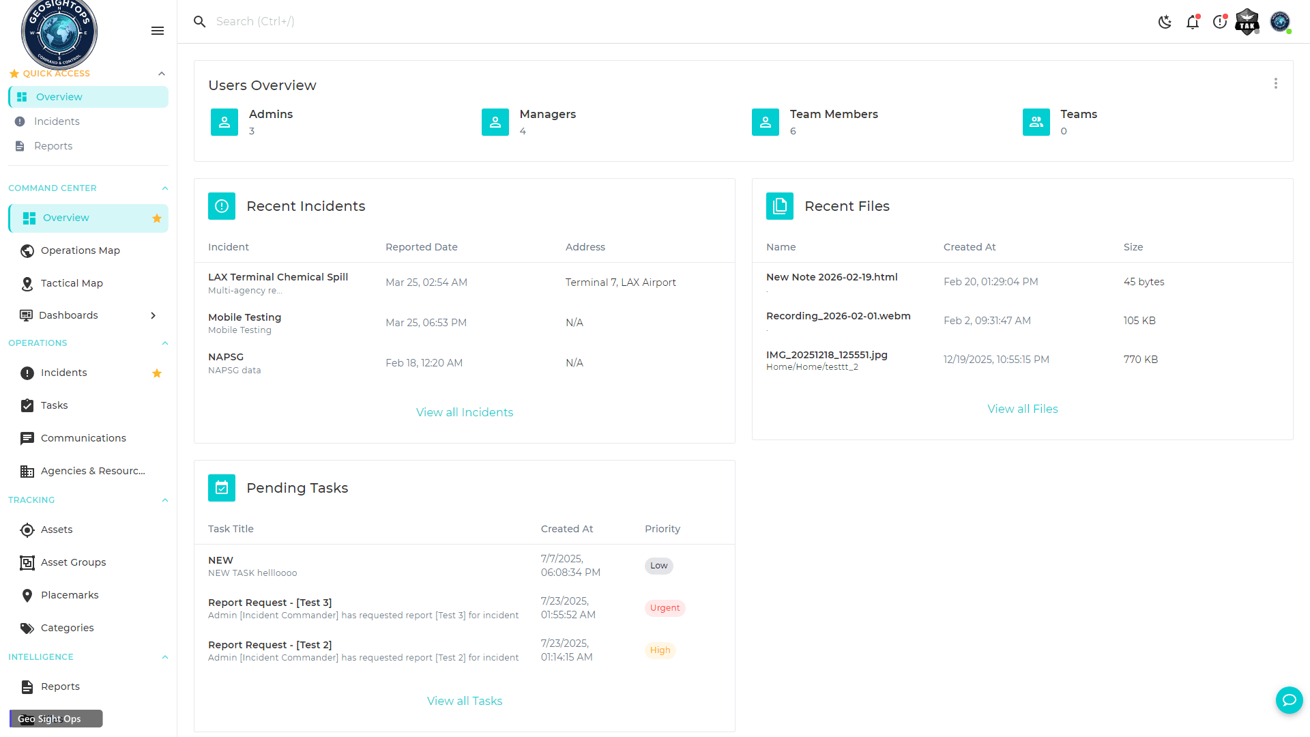Open Operations Map in sidebar
This screenshot has height=737, width=1310.
click(80, 250)
